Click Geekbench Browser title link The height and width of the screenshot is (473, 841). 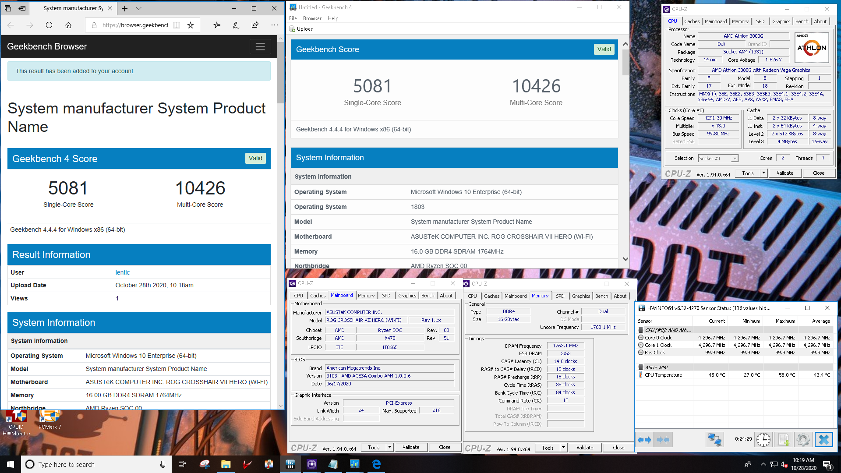point(47,46)
